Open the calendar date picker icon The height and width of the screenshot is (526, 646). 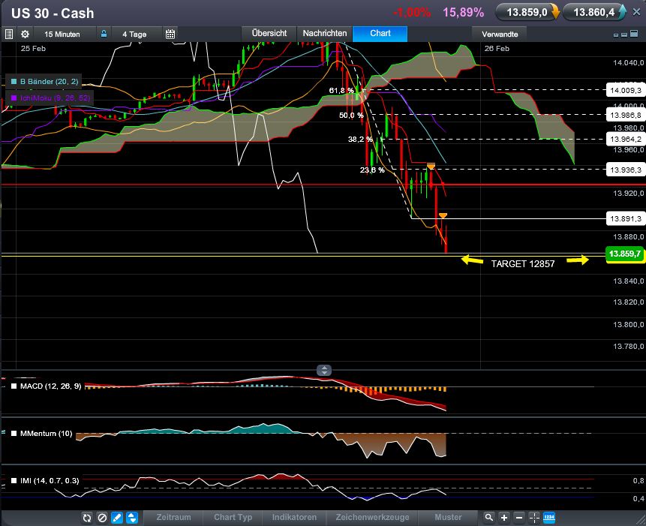170,35
